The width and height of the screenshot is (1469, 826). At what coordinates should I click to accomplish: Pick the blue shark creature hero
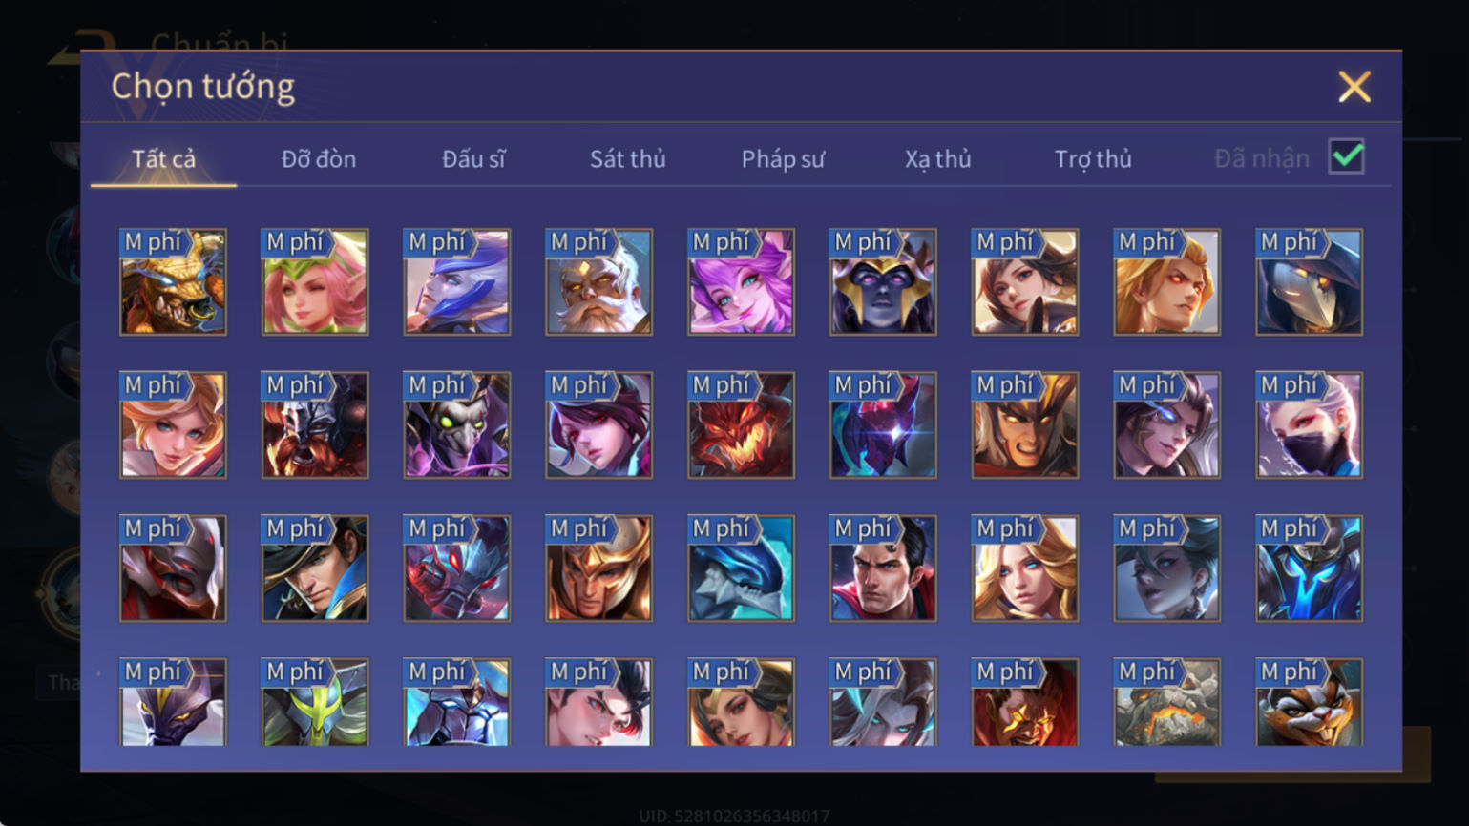click(x=741, y=568)
